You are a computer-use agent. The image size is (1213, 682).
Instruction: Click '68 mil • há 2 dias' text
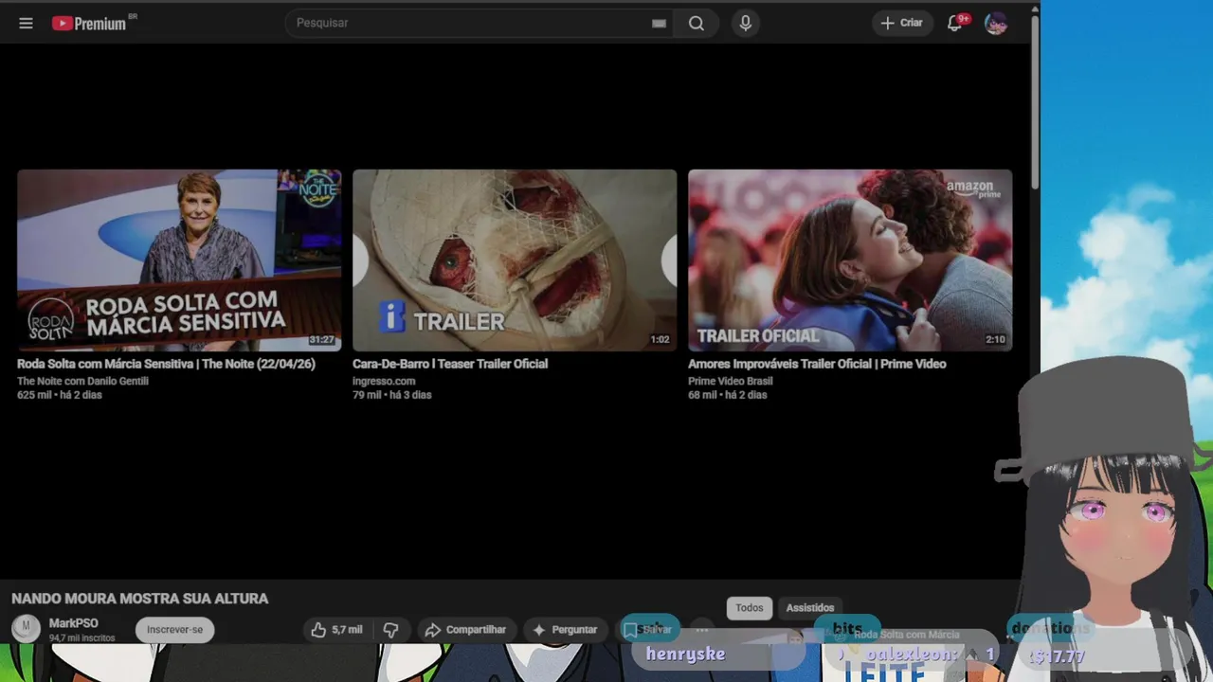pyautogui.click(x=727, y=395)
